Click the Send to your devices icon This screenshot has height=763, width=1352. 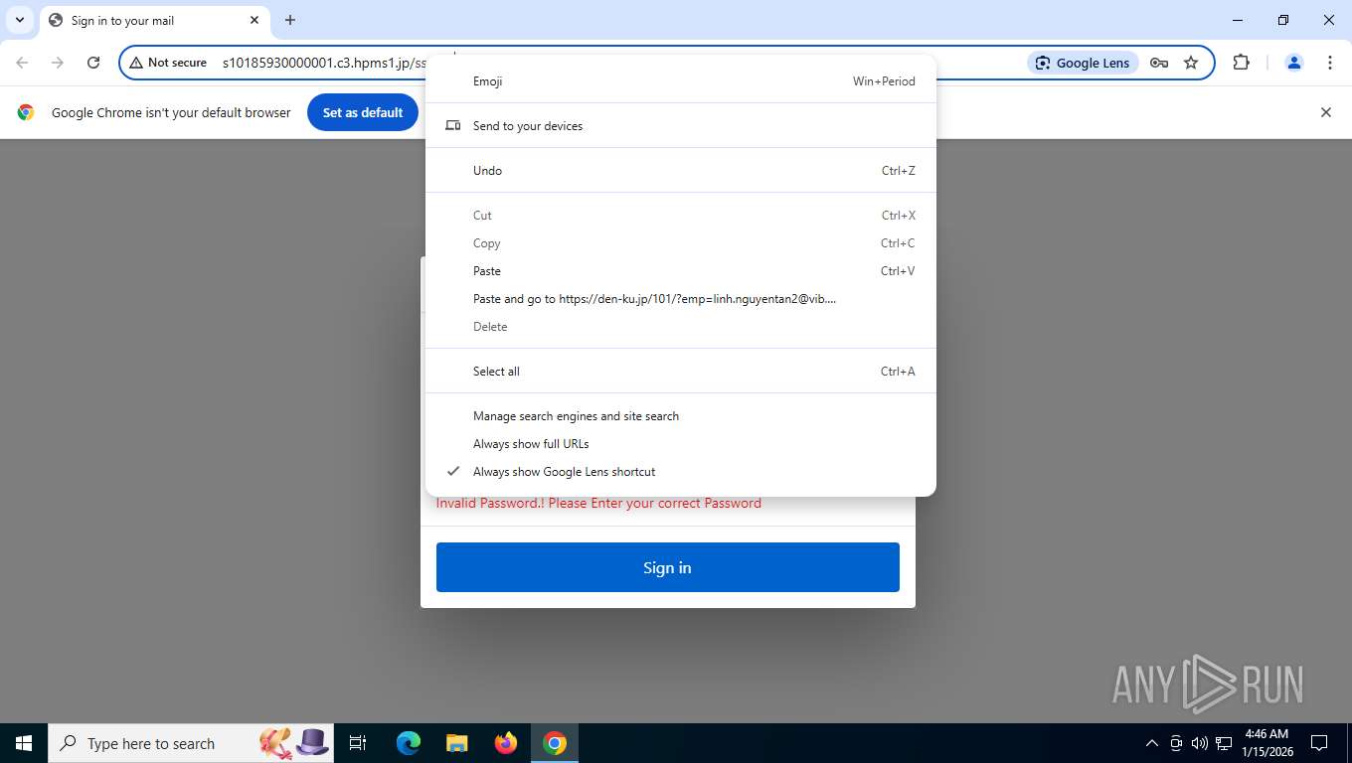(453, 126)
